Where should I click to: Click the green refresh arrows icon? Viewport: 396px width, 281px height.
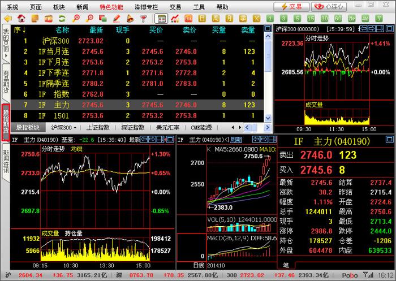[x=62, y=19]
